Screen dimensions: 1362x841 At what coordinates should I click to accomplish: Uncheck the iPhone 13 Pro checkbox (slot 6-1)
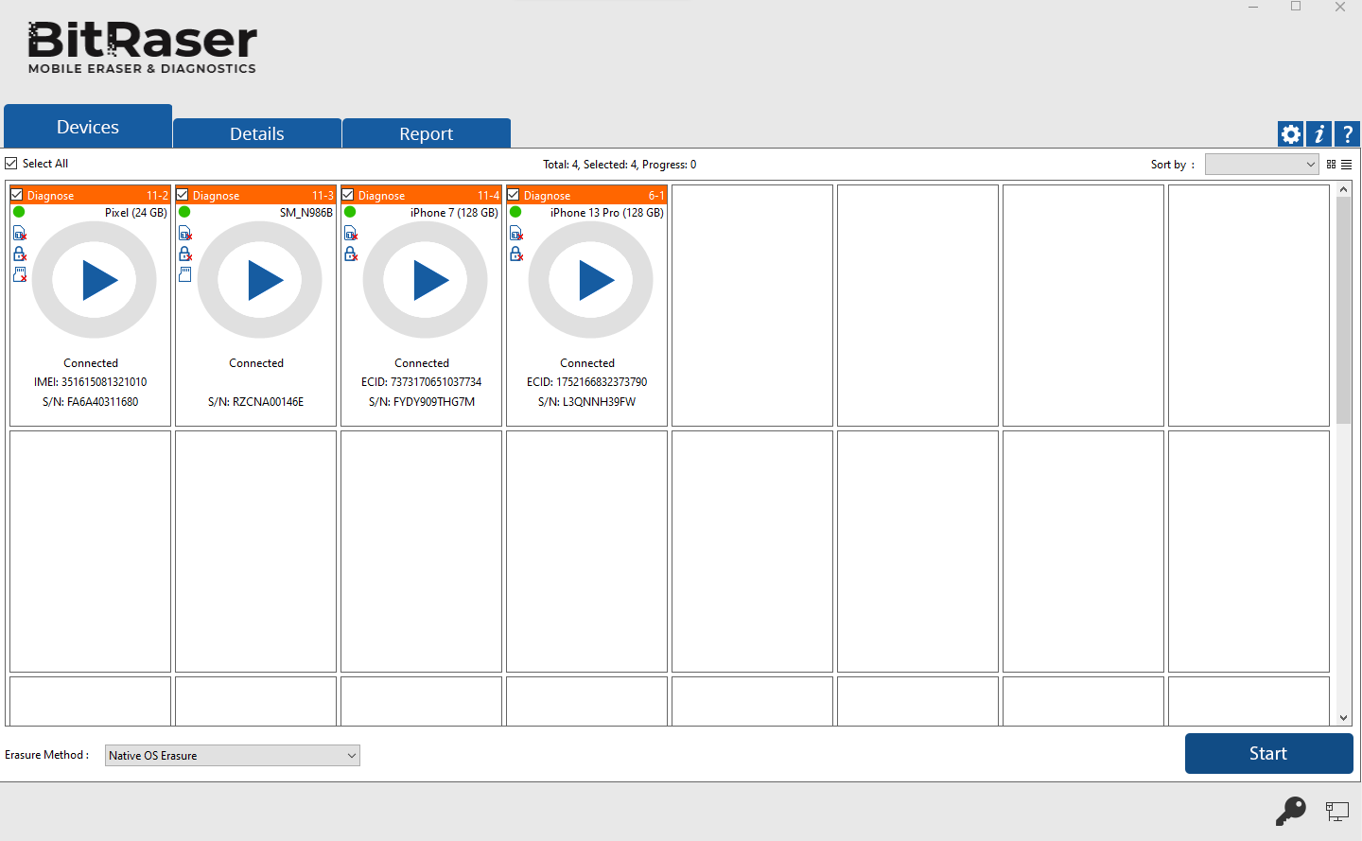click(514, 195)
